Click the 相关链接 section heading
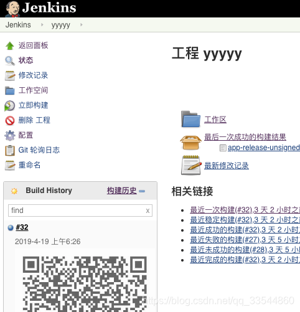The height and width of the screenshot is (312, 300). pyautogui.click(x=192, y=191)
